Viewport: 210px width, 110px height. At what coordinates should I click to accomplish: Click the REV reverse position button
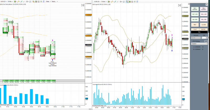pyautogui.click(x=195, y=25)
